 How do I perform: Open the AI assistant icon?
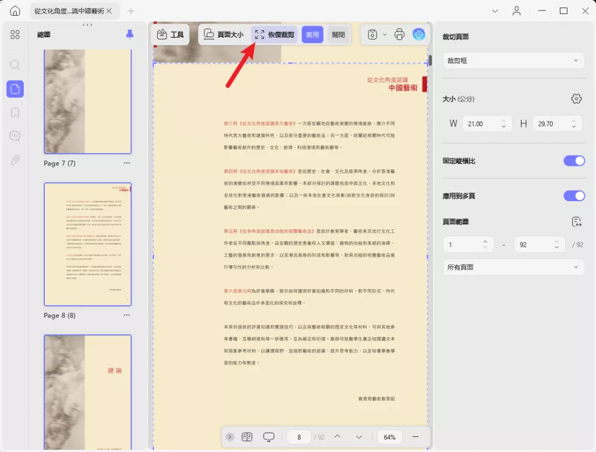(418, 34)
